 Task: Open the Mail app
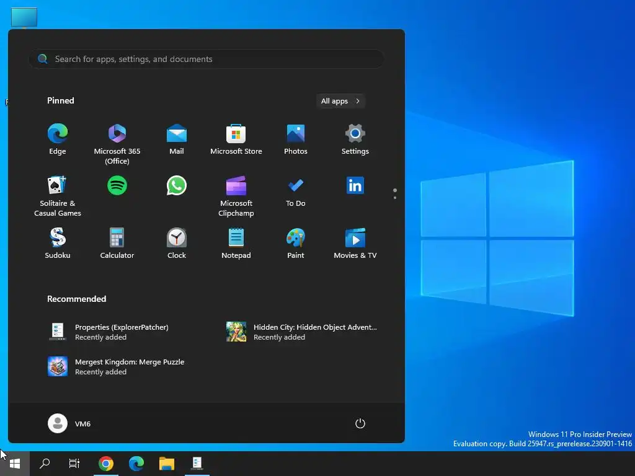click(x=177, y=139)
